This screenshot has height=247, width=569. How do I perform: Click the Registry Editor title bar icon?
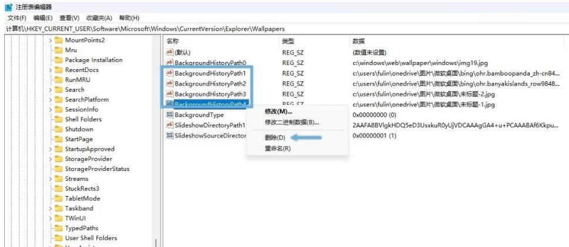tap(9, 7)
